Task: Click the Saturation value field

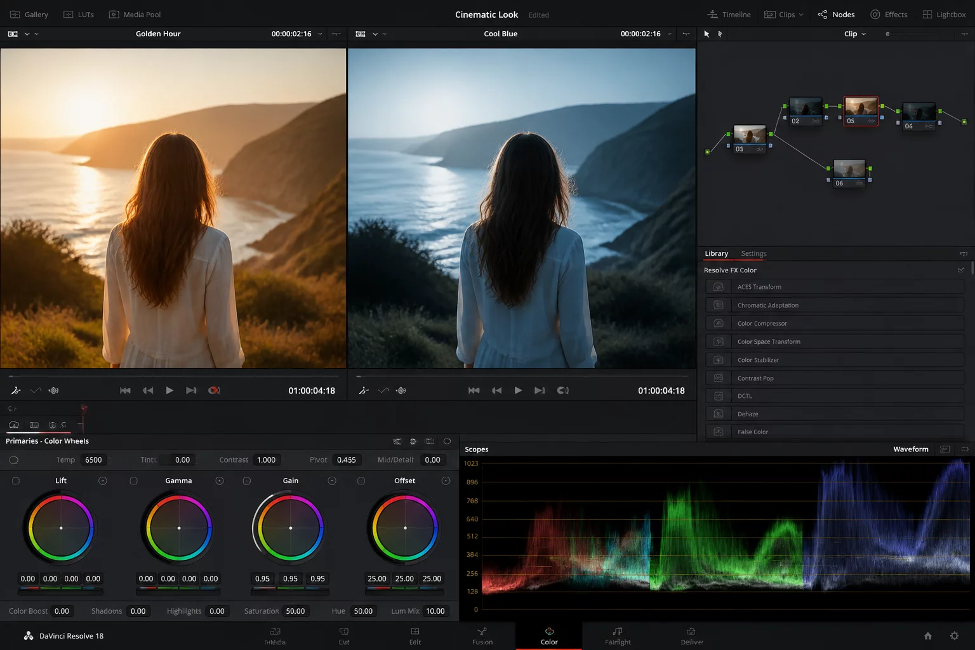Action: pyautogui.click(x=296, y=611)
